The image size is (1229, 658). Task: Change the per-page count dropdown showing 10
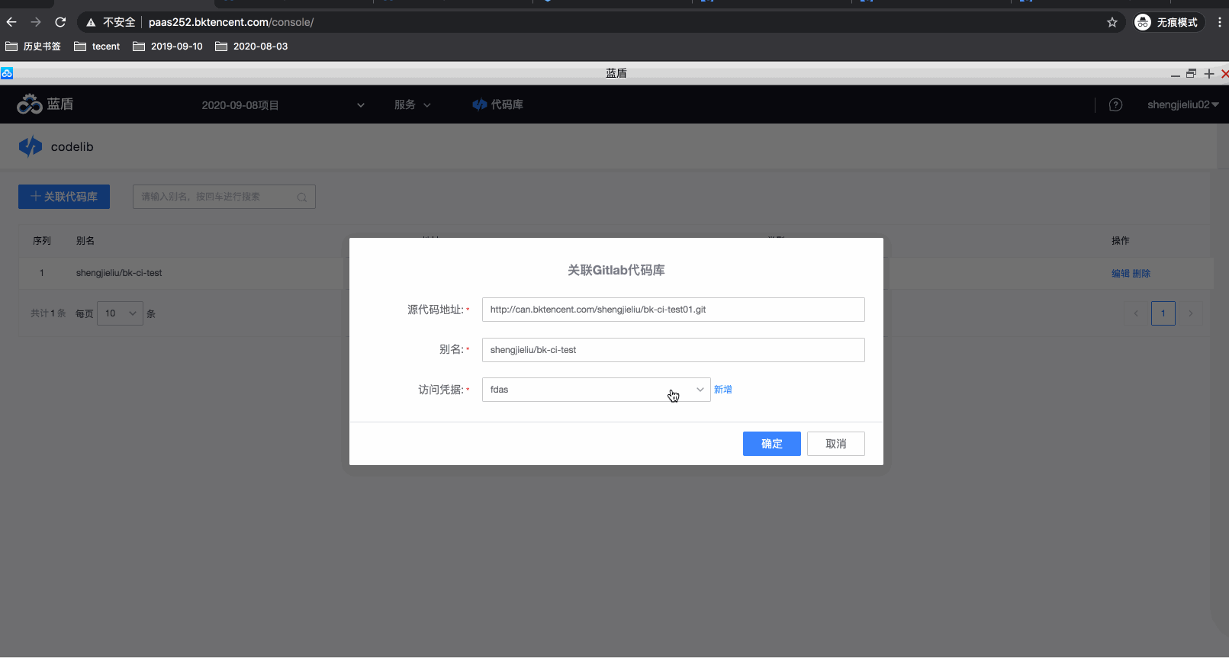(120, 313)
